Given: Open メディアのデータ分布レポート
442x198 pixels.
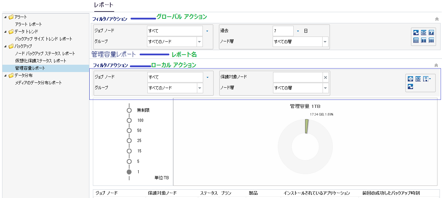Looking at the screenshot, I should coord(38,83).
